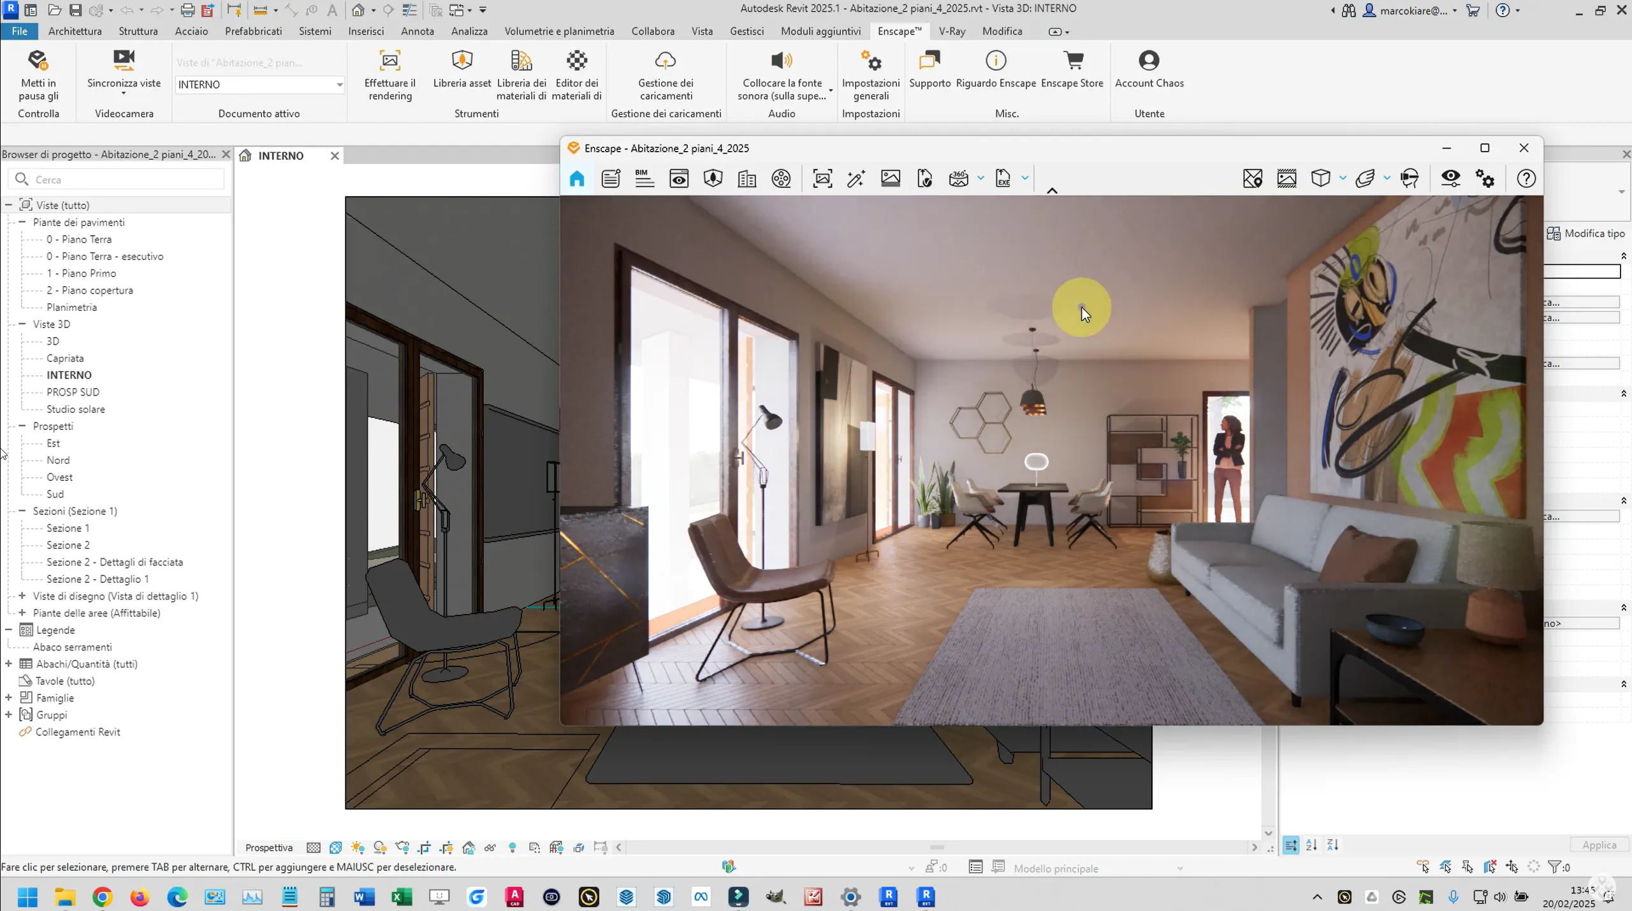Expand Viste di disegno tree node
The image size is (1632, 911).
coord(22,596)
